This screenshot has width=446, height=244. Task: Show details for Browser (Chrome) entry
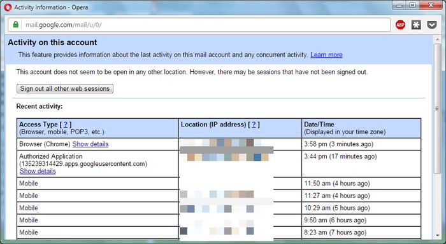(x=90, y=144)
